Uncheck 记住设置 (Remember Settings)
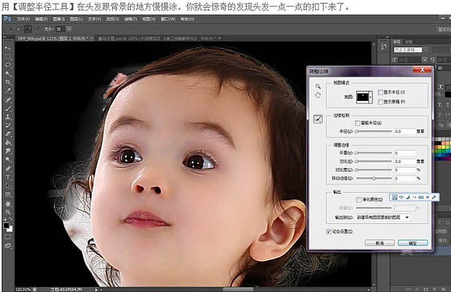This screenshot has height=292, width=451. [329, 230]
